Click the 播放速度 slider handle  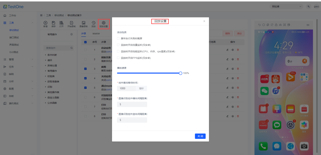[180, 73]
